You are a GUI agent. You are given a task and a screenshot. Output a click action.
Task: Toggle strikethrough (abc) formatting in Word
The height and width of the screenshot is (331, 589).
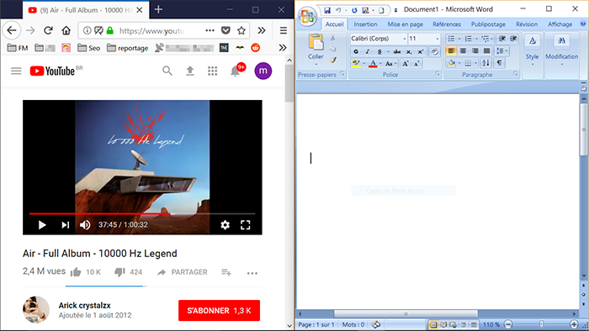[396, 51]
